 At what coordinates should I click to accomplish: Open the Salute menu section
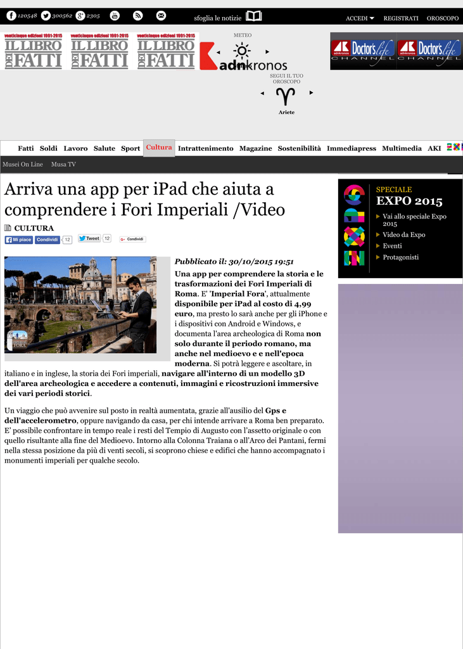105,148
